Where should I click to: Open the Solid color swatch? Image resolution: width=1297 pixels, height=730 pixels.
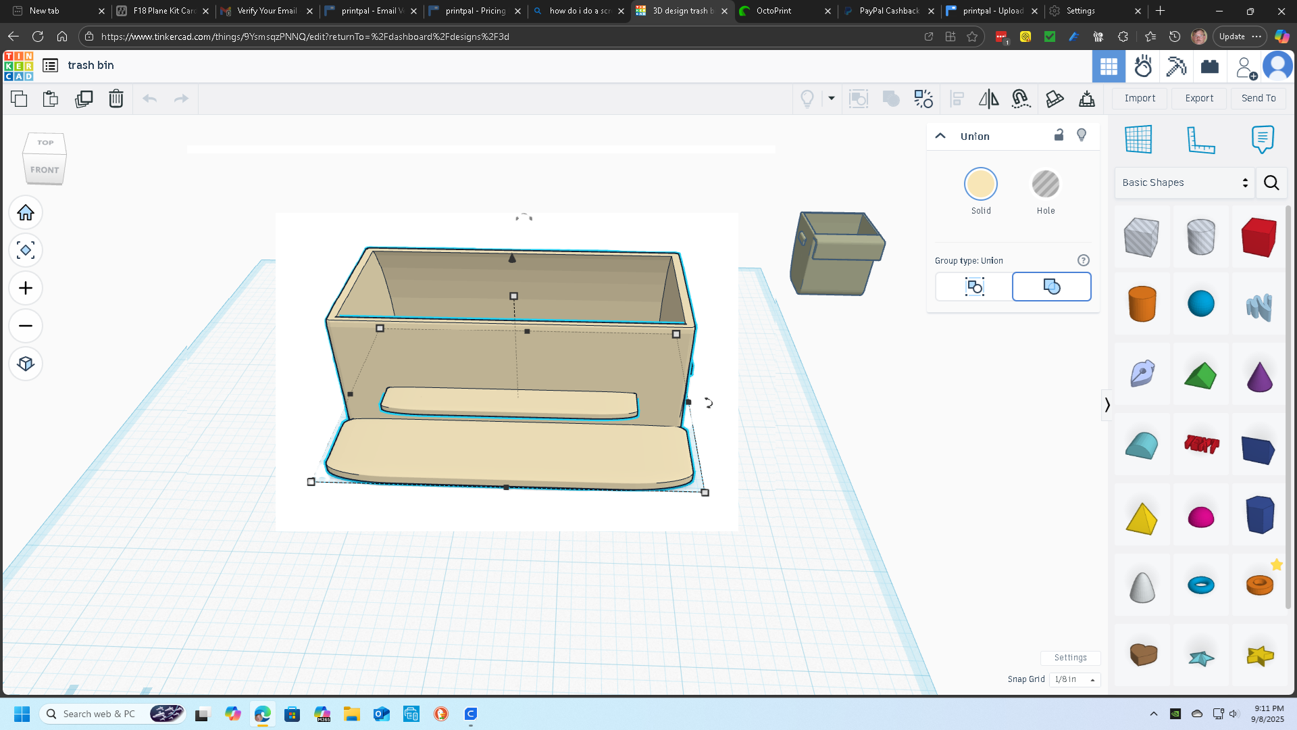980,185
